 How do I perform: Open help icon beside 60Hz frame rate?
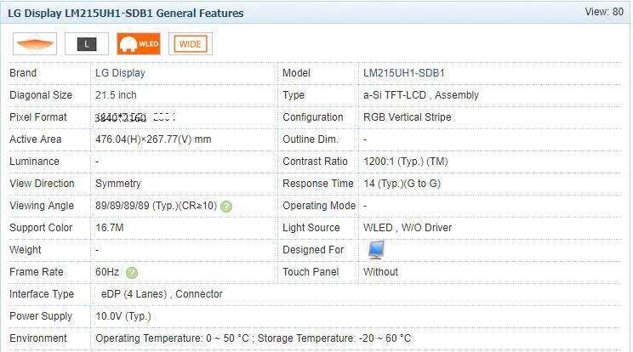point(132,273)
